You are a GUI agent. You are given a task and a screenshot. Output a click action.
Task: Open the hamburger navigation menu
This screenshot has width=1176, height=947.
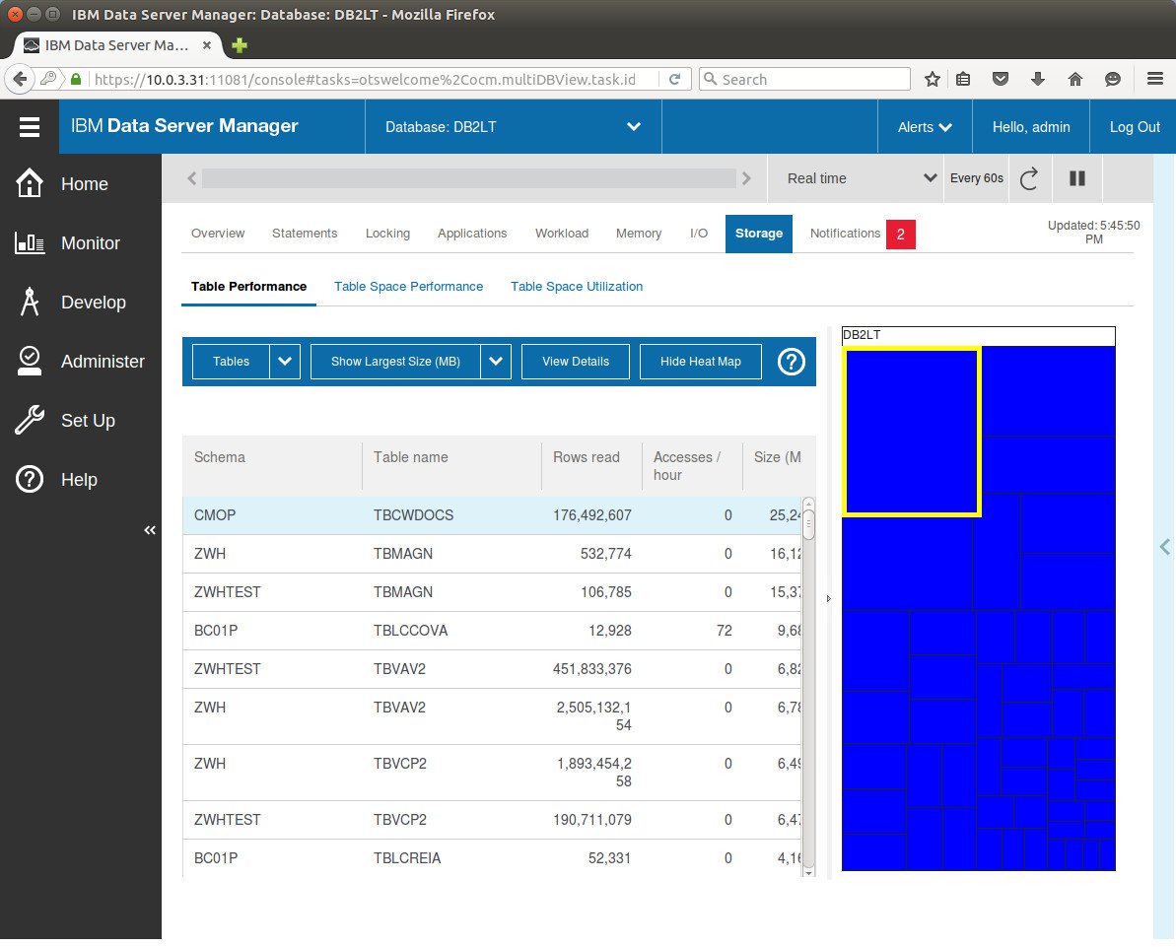coord(30,127)
